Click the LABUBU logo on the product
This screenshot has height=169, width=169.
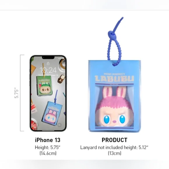click(x=114, y=78)
